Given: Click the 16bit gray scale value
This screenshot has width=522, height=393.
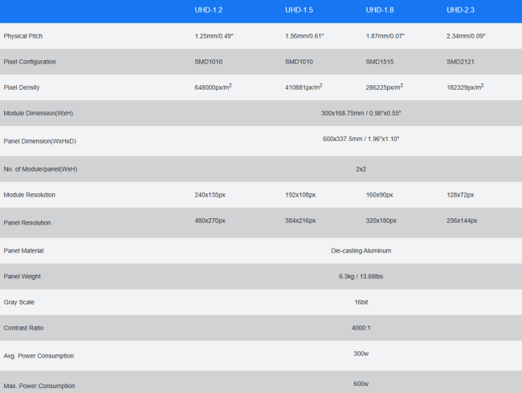Looking at the screenshot, I should tap(361, 302).
